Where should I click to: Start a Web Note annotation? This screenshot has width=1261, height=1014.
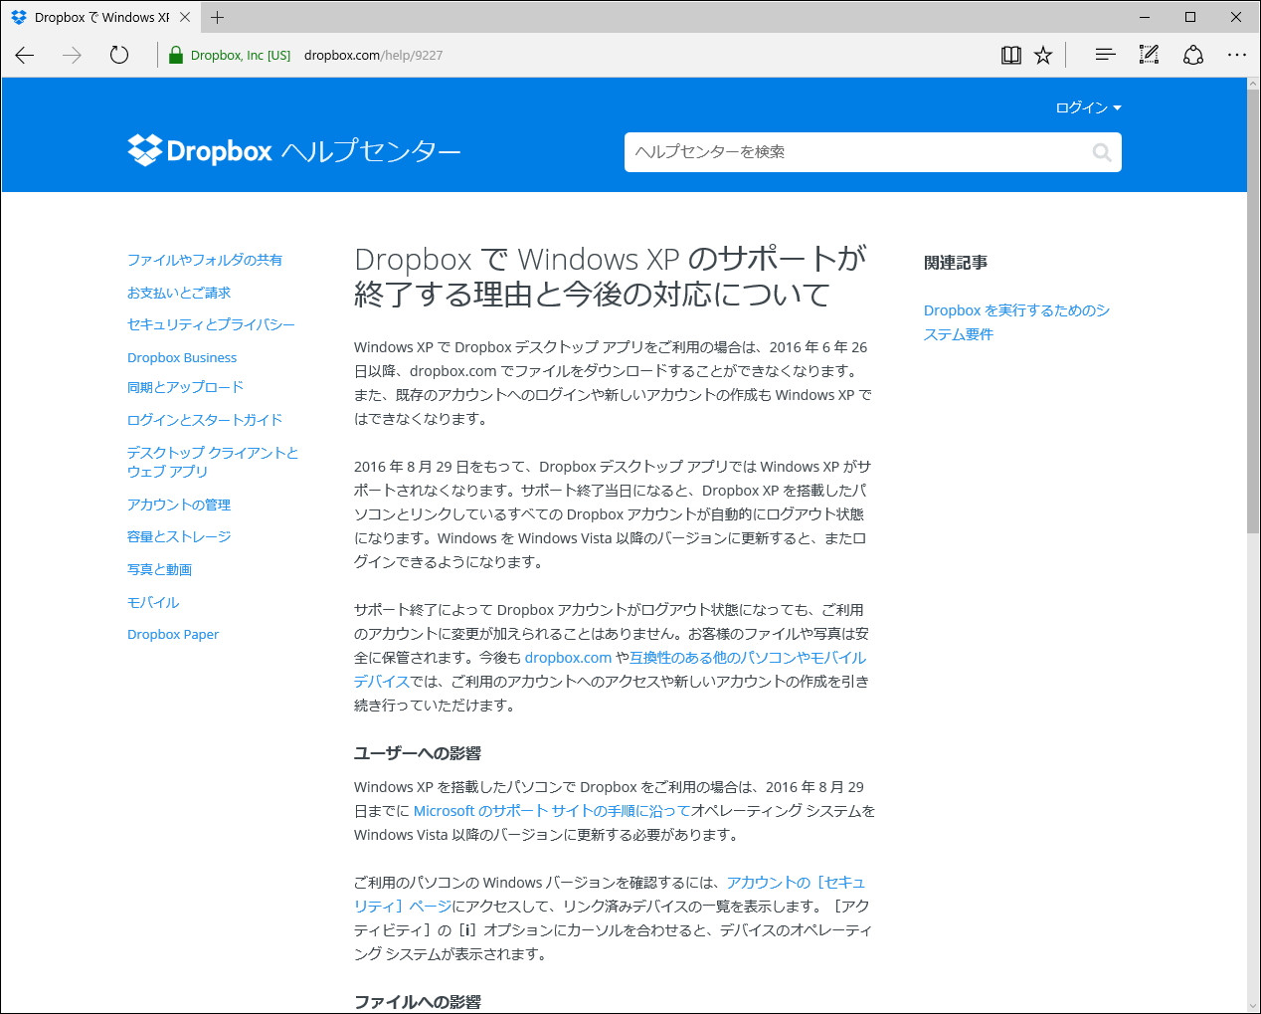[1149, 55]
